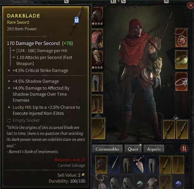Select the blue gem ring slot
The width and height of the screenshot is (194, 189).
(181, 82)
